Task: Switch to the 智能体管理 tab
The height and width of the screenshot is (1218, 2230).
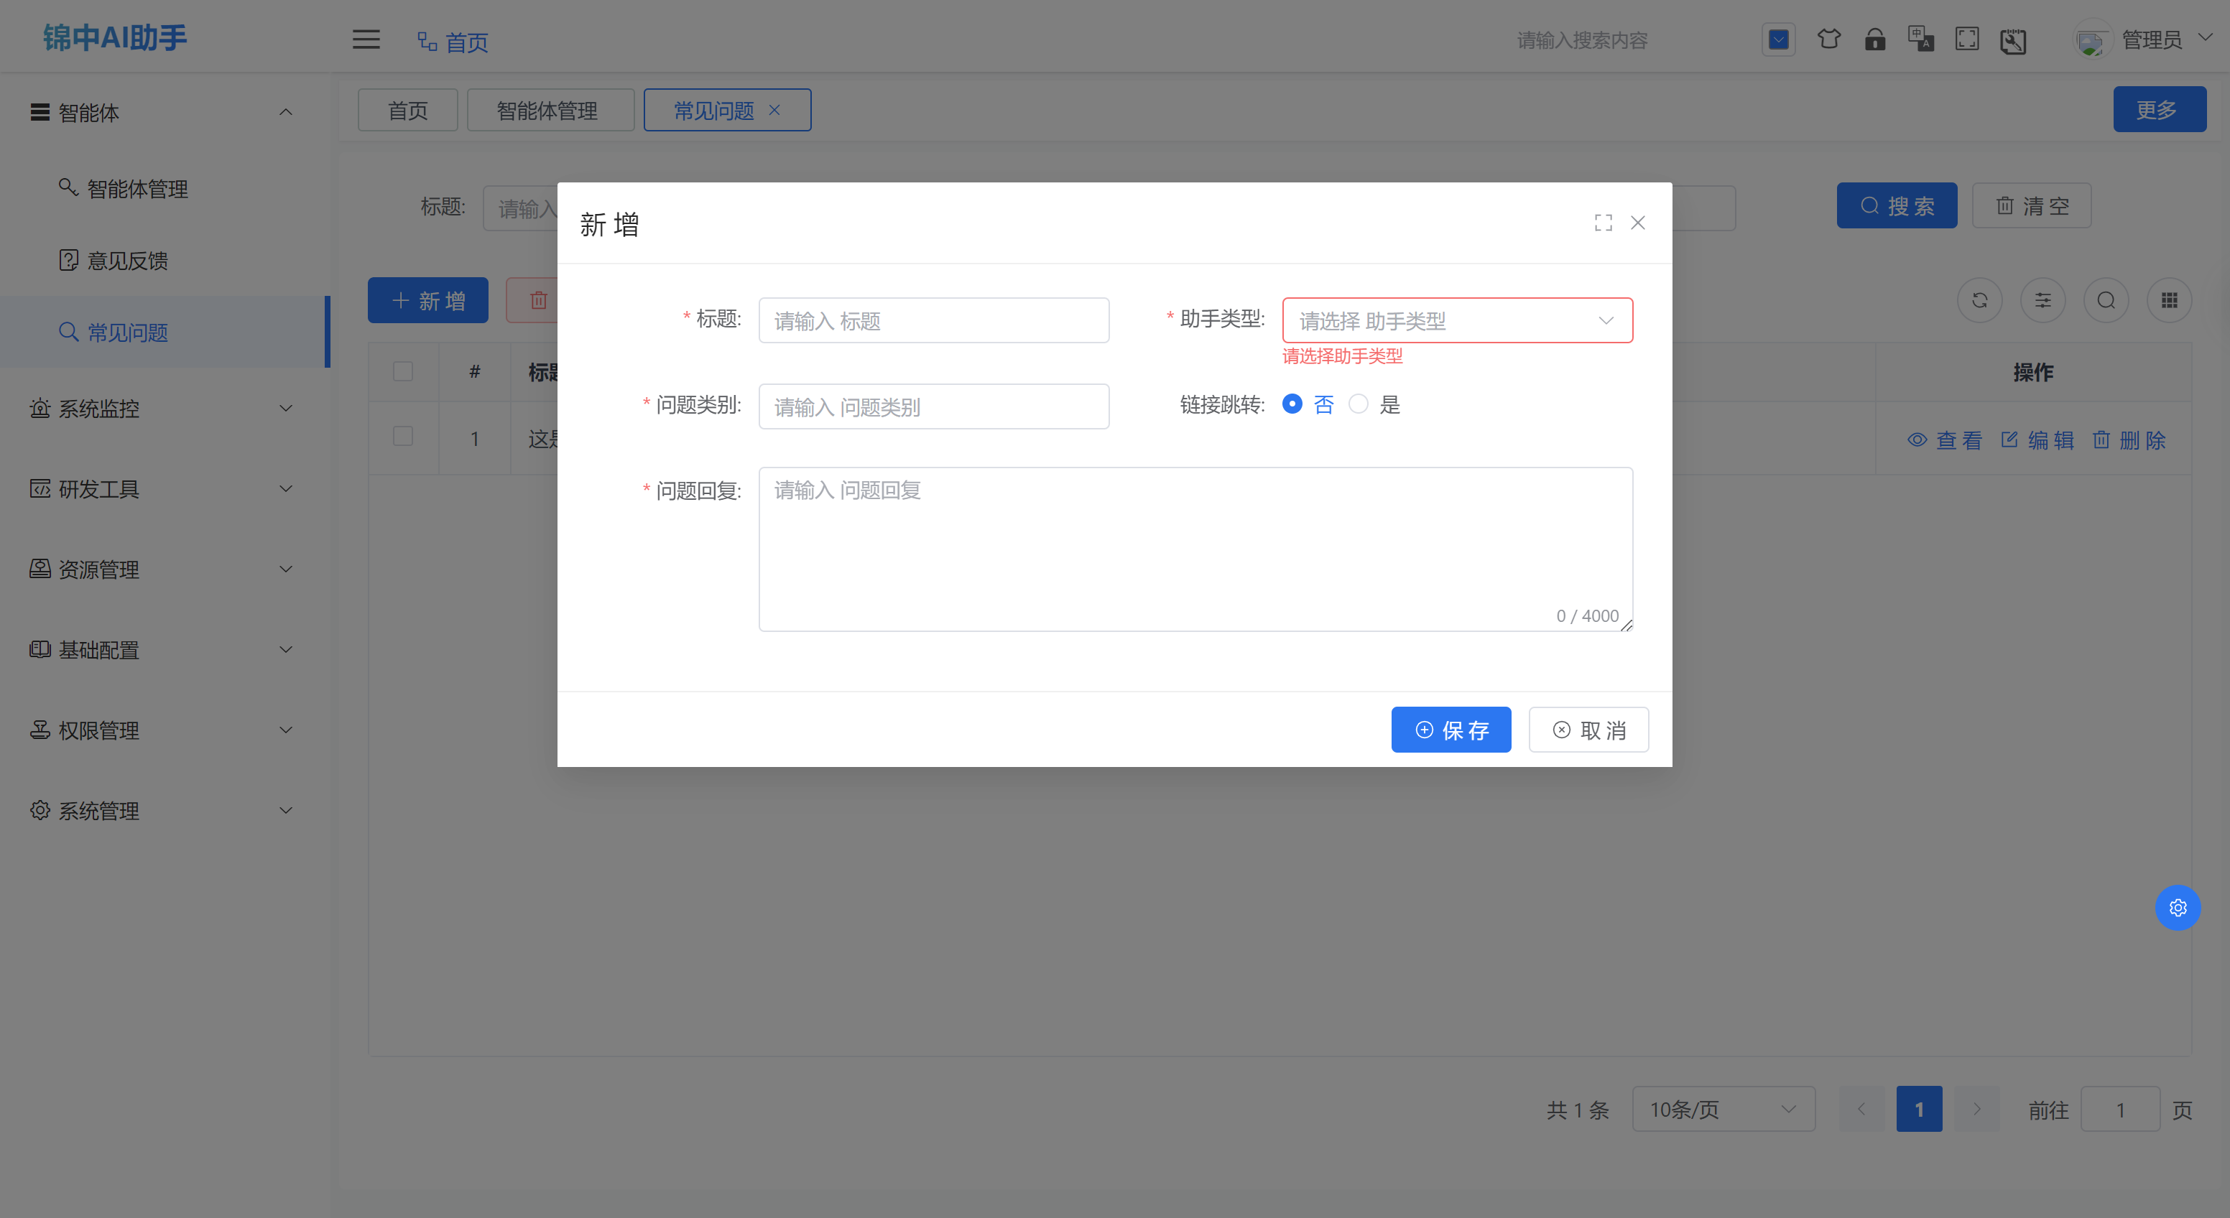Action: click(x=550, y=111)
